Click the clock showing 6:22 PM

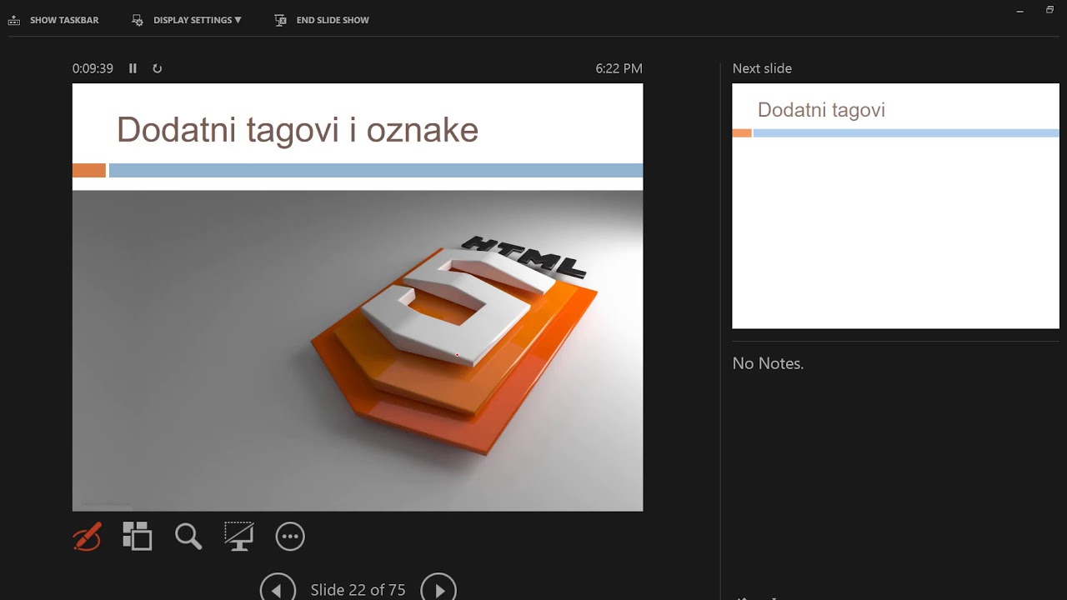click(619, 68)
